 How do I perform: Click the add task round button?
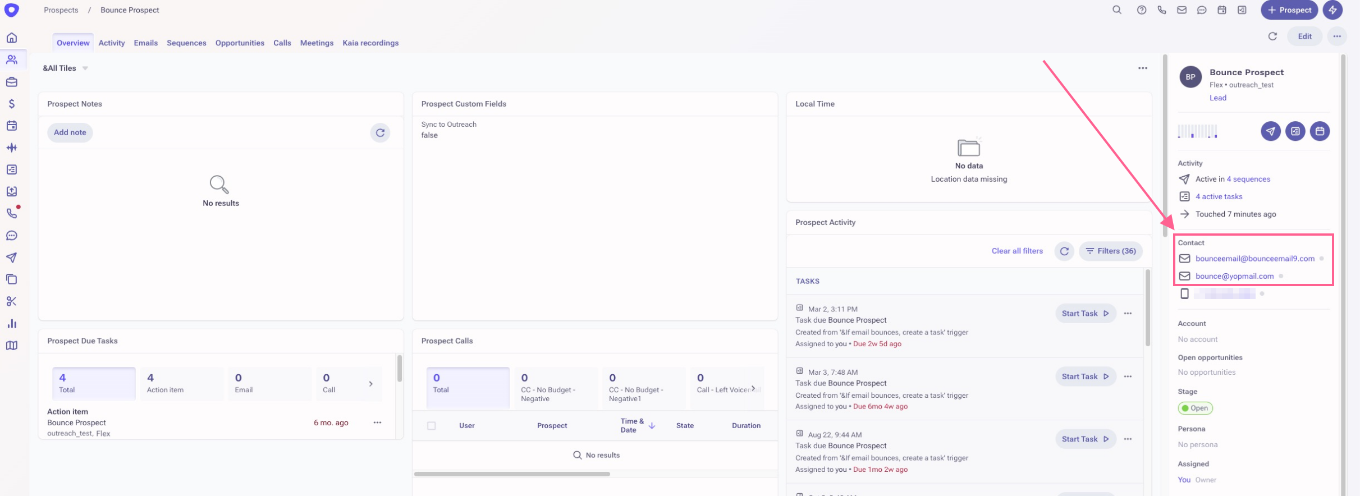pos(1295,131)
